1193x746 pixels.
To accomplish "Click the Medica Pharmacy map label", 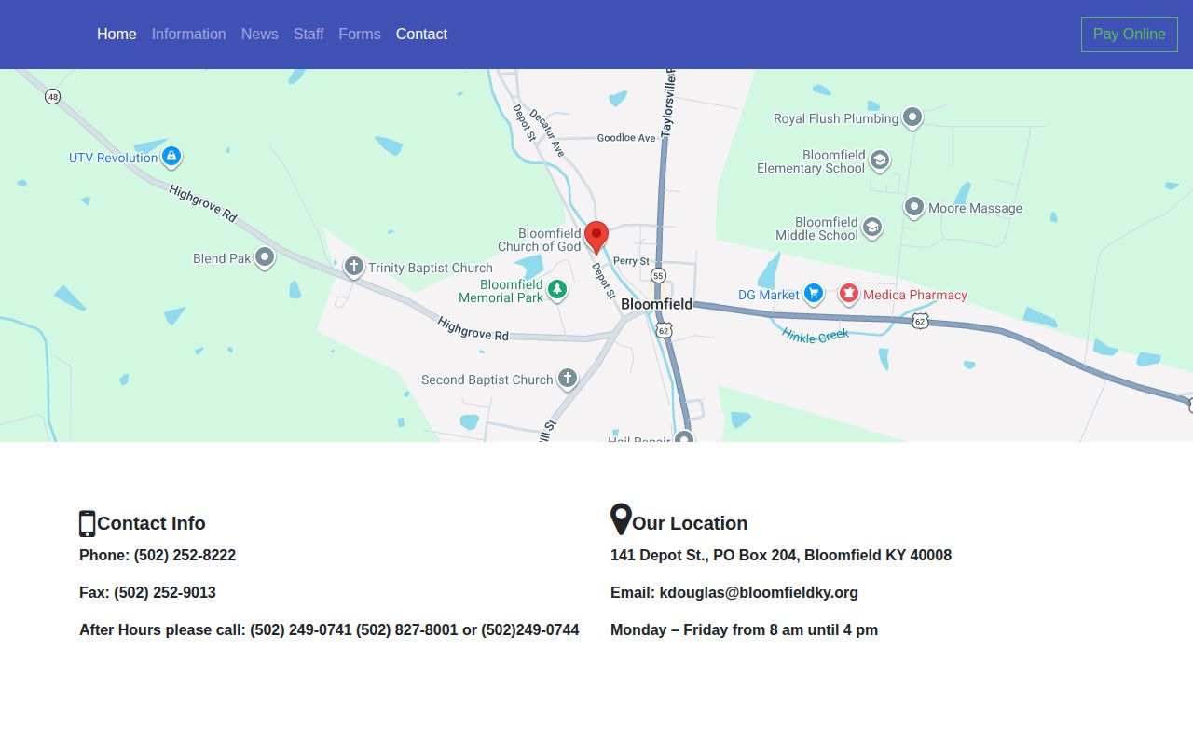I will (915, 295).
